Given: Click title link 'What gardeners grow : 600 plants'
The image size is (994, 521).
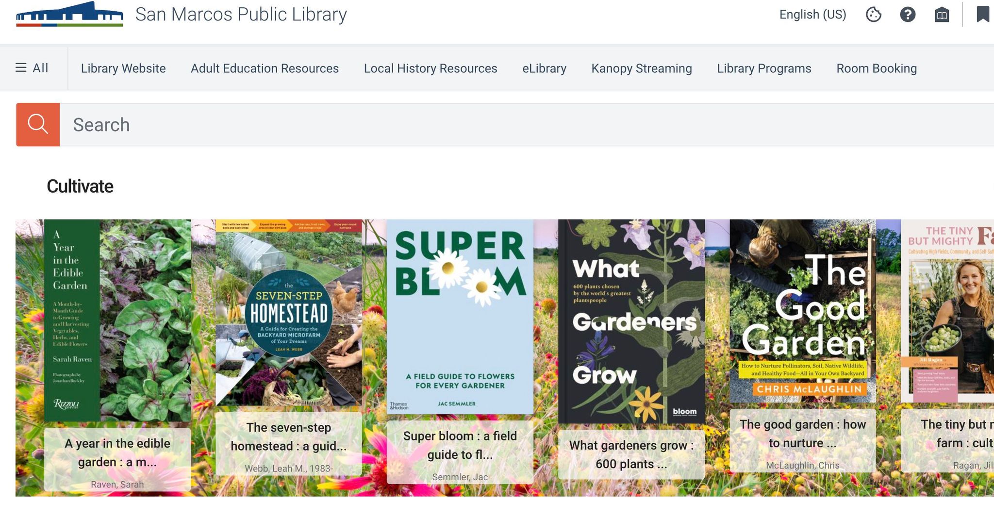Looking at the screenshot, I should pyautogui.click(x=631, y=454).
